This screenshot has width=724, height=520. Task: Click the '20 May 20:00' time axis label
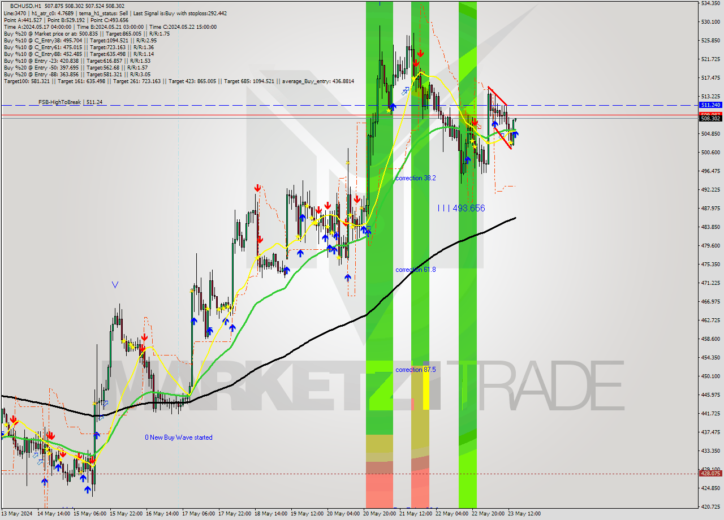[380, 514]
